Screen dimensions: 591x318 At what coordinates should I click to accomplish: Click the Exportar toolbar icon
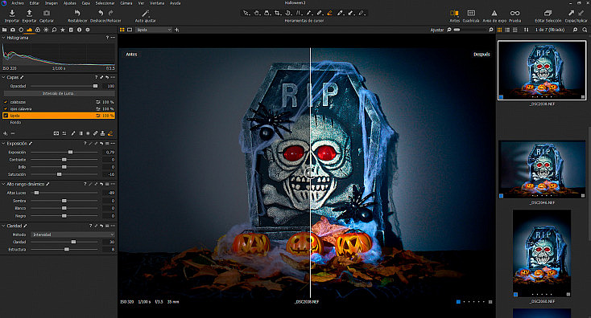click(29, 14)
